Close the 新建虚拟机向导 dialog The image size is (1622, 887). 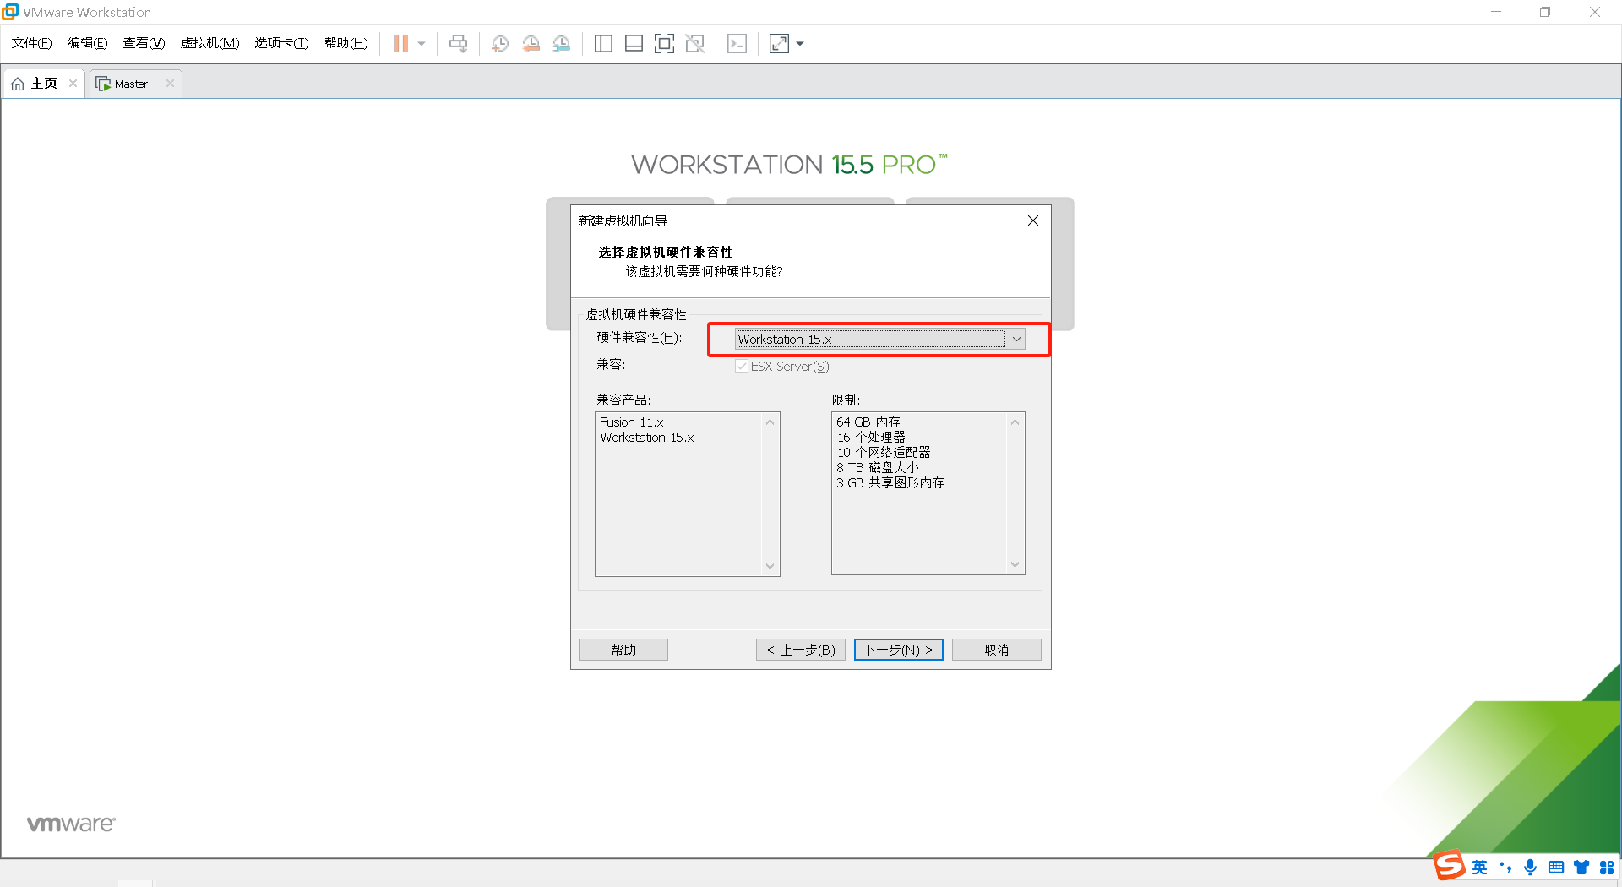[1032, 220]
